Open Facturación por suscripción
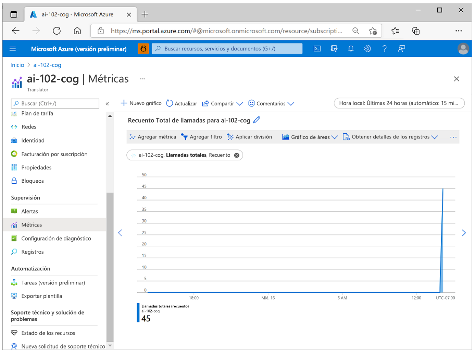 (55, 154)
